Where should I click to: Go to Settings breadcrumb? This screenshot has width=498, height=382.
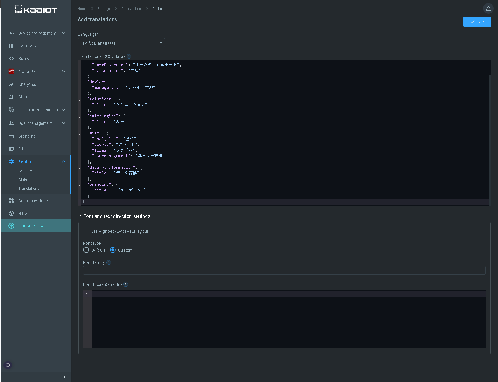click(x=104, y=9)
